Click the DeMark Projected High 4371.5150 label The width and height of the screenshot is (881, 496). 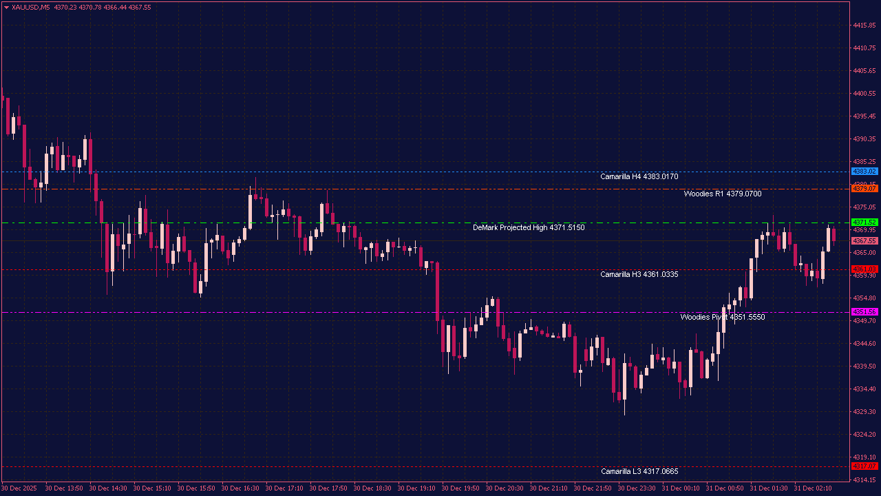pyautogui.click(x=529, y=227)
